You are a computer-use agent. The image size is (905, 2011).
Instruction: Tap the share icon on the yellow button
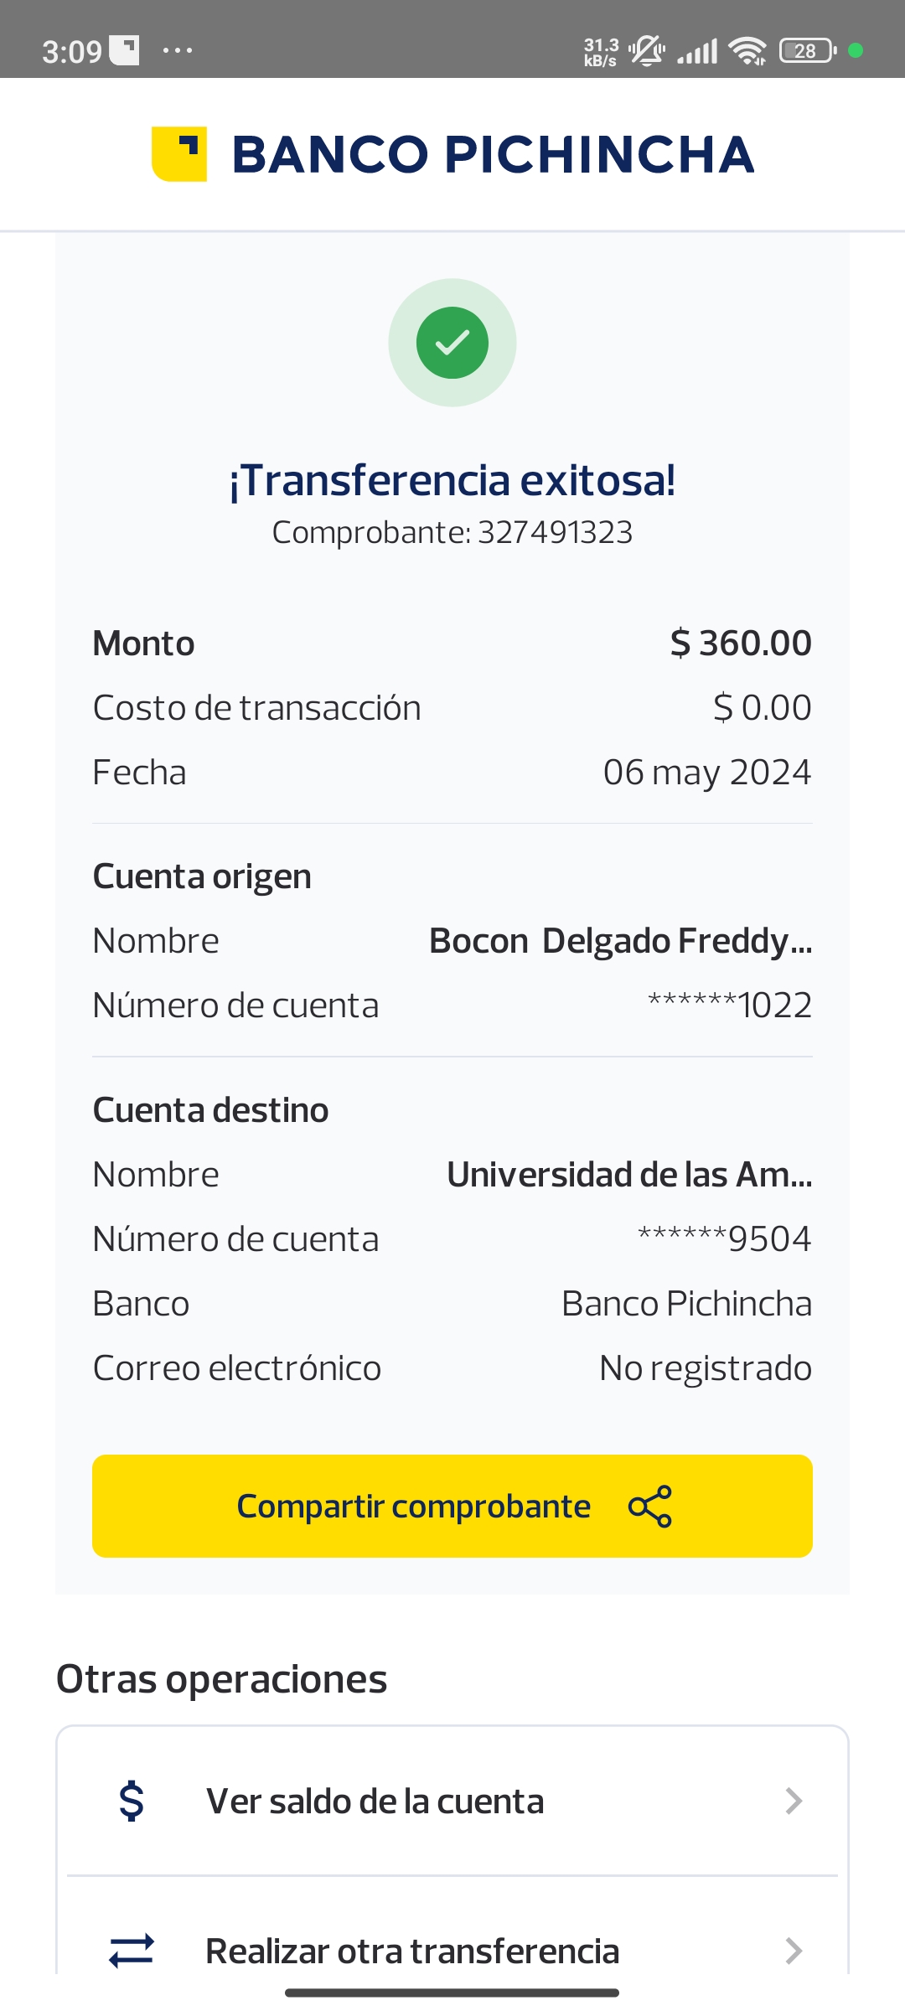pos(650,1507)
